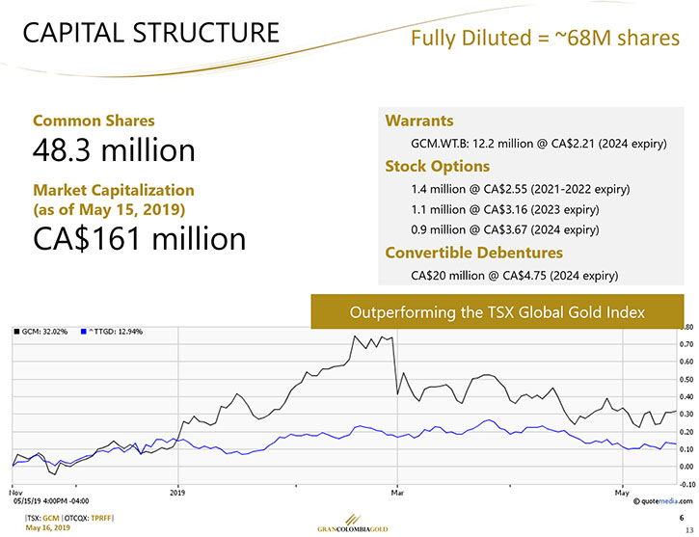Click the slide number '6'

click(x=682, y=518)
